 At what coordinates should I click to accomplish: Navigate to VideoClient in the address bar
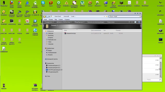[57, 16]
